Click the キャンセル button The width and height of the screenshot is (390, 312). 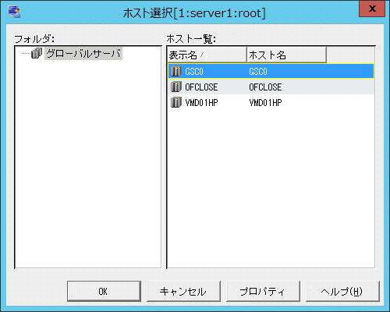pyautogui.click(x=183, y=291)
